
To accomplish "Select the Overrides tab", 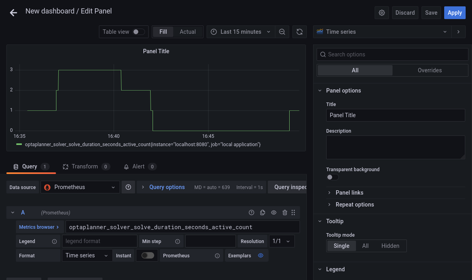I will click(429, 70).
